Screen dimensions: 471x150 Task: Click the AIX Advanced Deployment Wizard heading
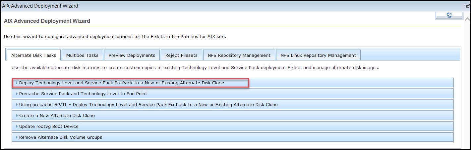point(47,21)
